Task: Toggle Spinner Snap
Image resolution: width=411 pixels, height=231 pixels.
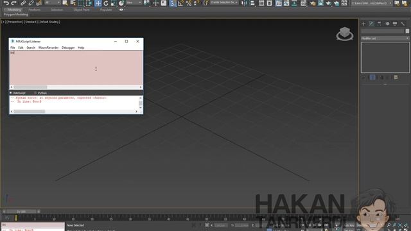Action: point(196,3)
